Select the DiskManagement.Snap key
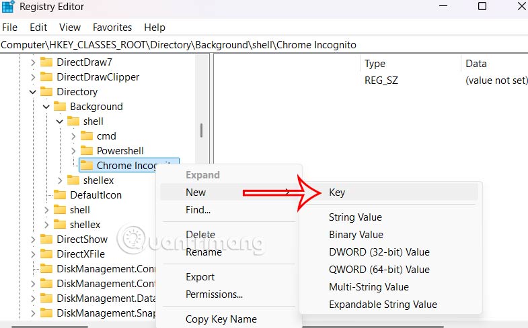Image resolution: width=528 pixels, height=328 pixels. tap(106, 313)
